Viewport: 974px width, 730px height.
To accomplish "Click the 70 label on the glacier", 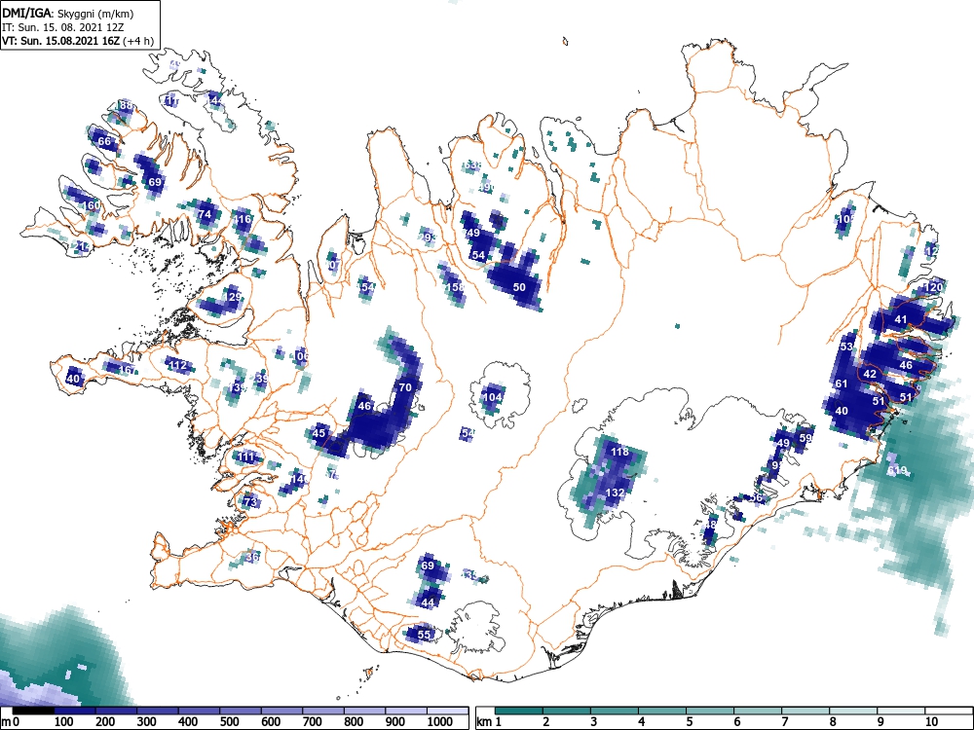I will click(x=405, y=388).
